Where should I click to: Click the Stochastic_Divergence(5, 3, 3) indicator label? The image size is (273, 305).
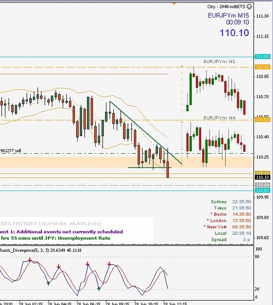[x=41, y=250]
